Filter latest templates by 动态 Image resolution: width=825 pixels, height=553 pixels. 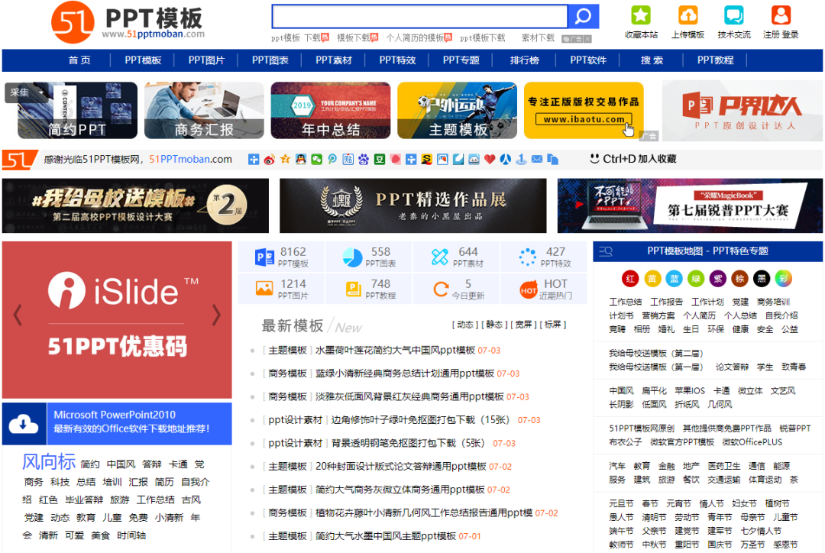(465, 325)
